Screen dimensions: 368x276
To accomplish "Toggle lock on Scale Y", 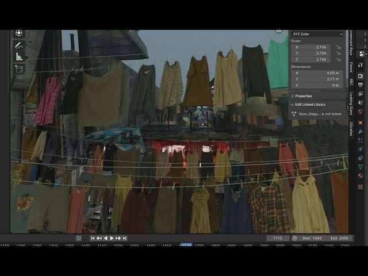I will [338, 53].
